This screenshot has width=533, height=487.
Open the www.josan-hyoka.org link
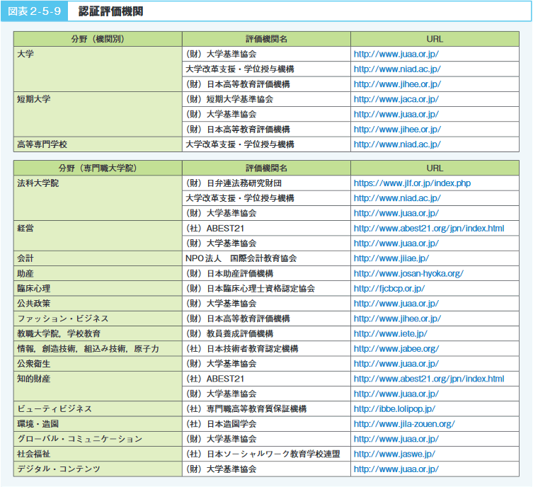coord(408,273)
